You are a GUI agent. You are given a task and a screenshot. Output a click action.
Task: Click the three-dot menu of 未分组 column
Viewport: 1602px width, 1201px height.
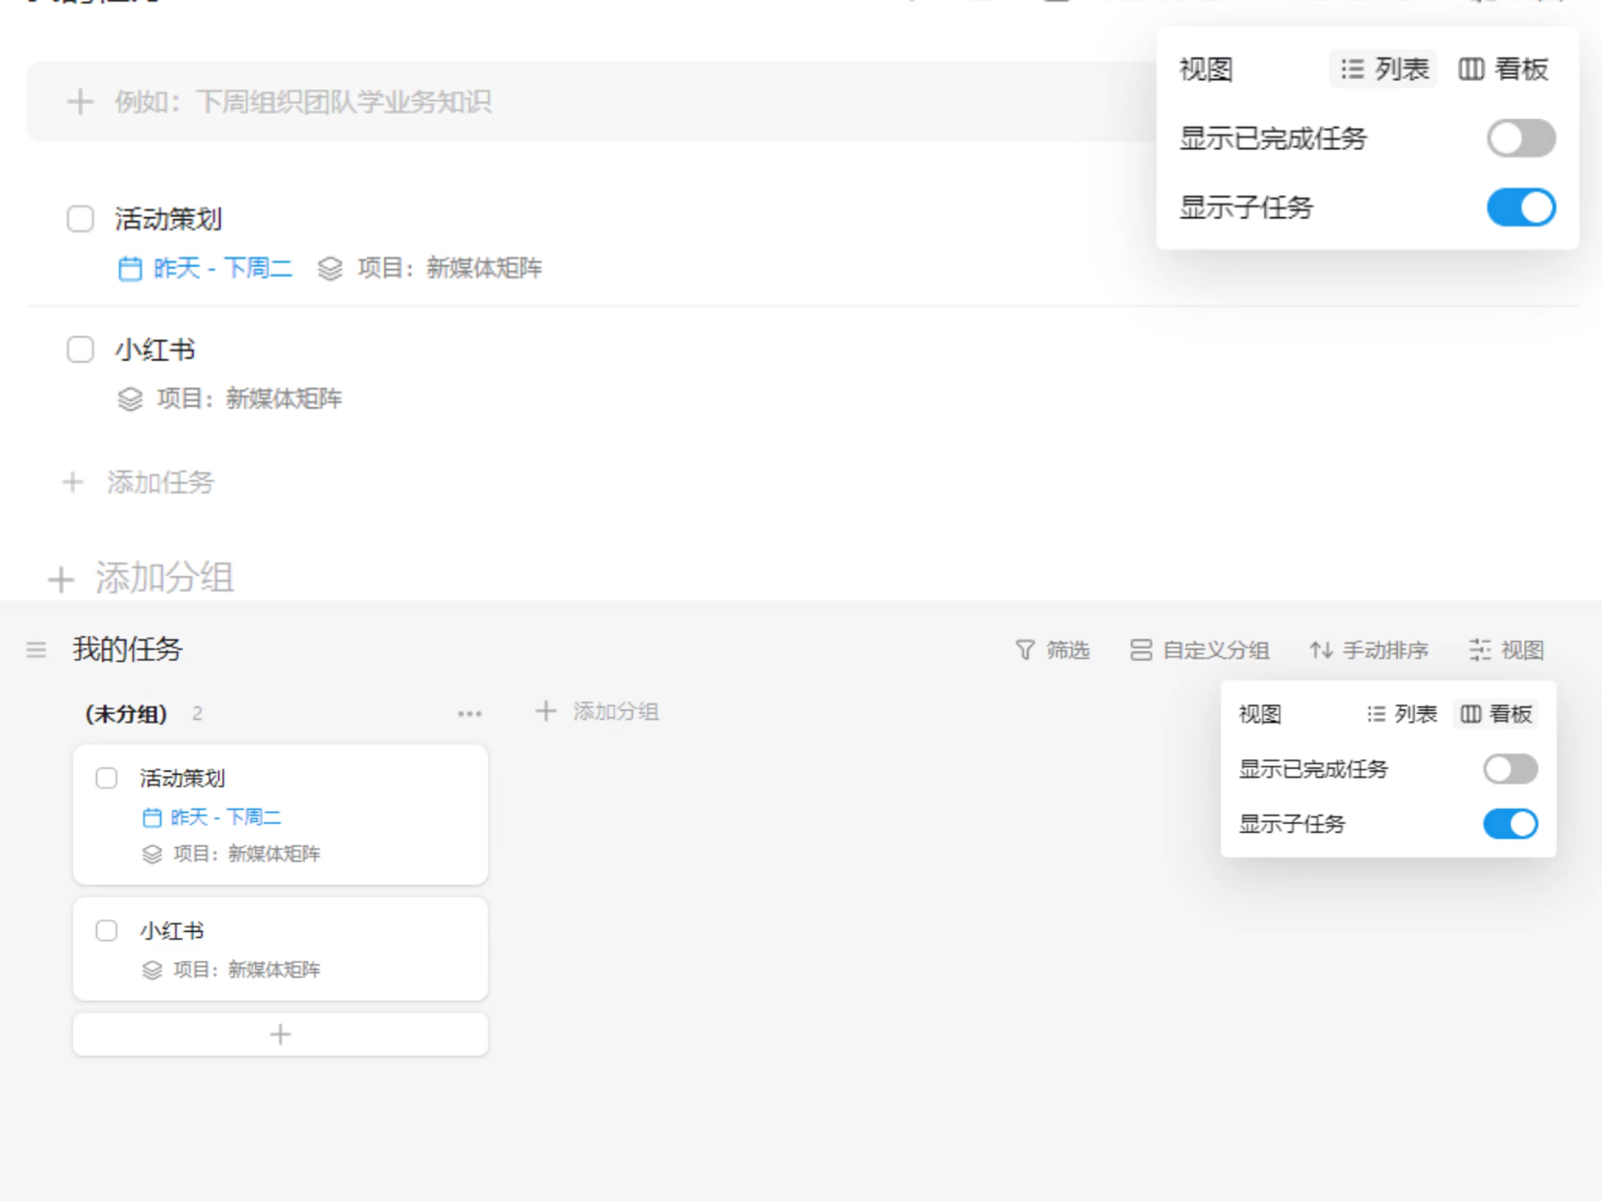coord(469,714)
